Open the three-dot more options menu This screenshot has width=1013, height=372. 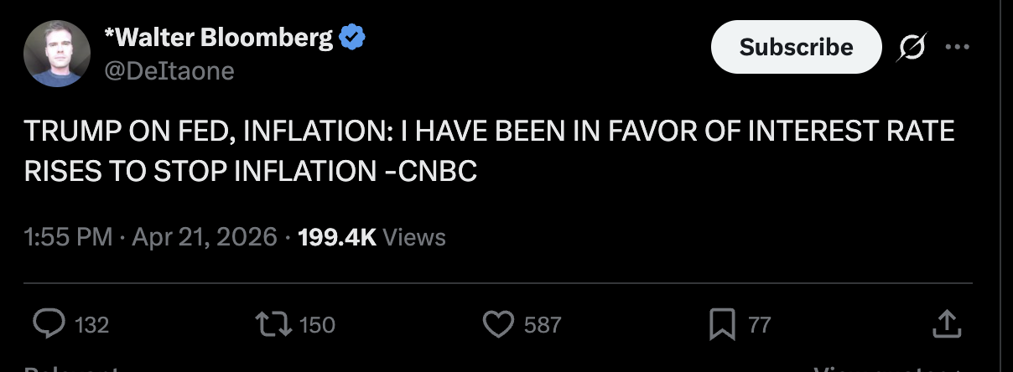pos(957,47)
